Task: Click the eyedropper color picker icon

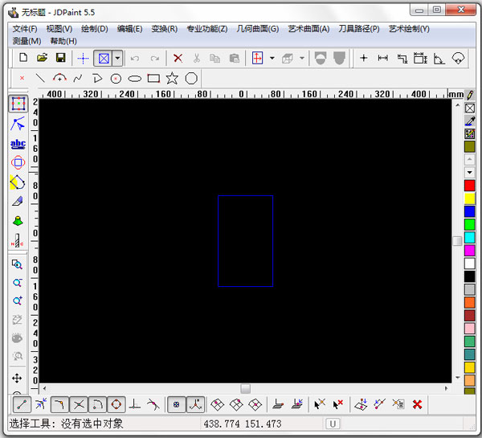Action: (470, 121)
